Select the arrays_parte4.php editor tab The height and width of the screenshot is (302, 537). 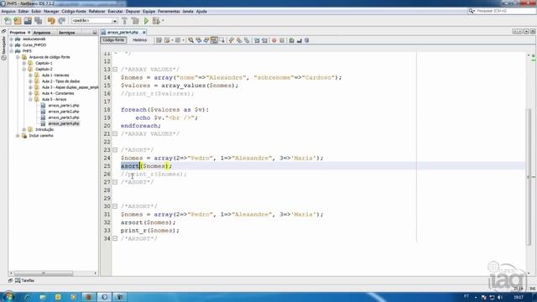pyautogui.click(x=123, y=32)
